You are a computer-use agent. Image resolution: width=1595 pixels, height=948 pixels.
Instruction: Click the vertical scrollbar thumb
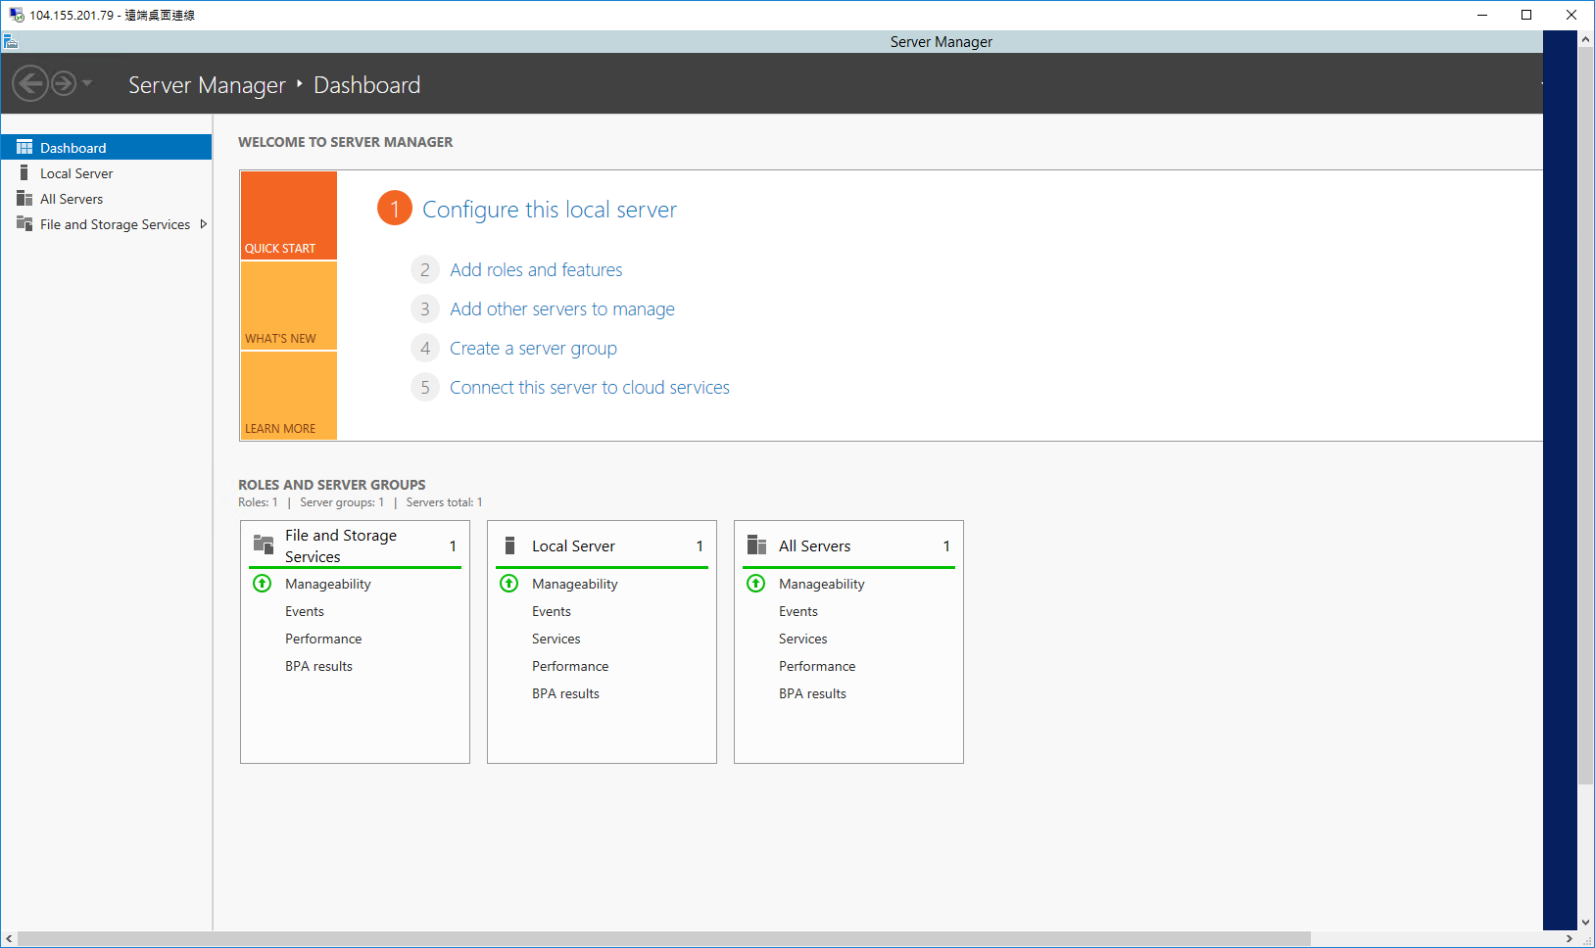pyautogui.click(x=1586, y=415)
